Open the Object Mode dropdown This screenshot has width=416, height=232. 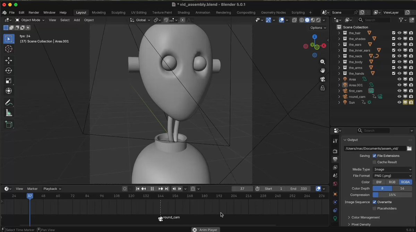30,20
